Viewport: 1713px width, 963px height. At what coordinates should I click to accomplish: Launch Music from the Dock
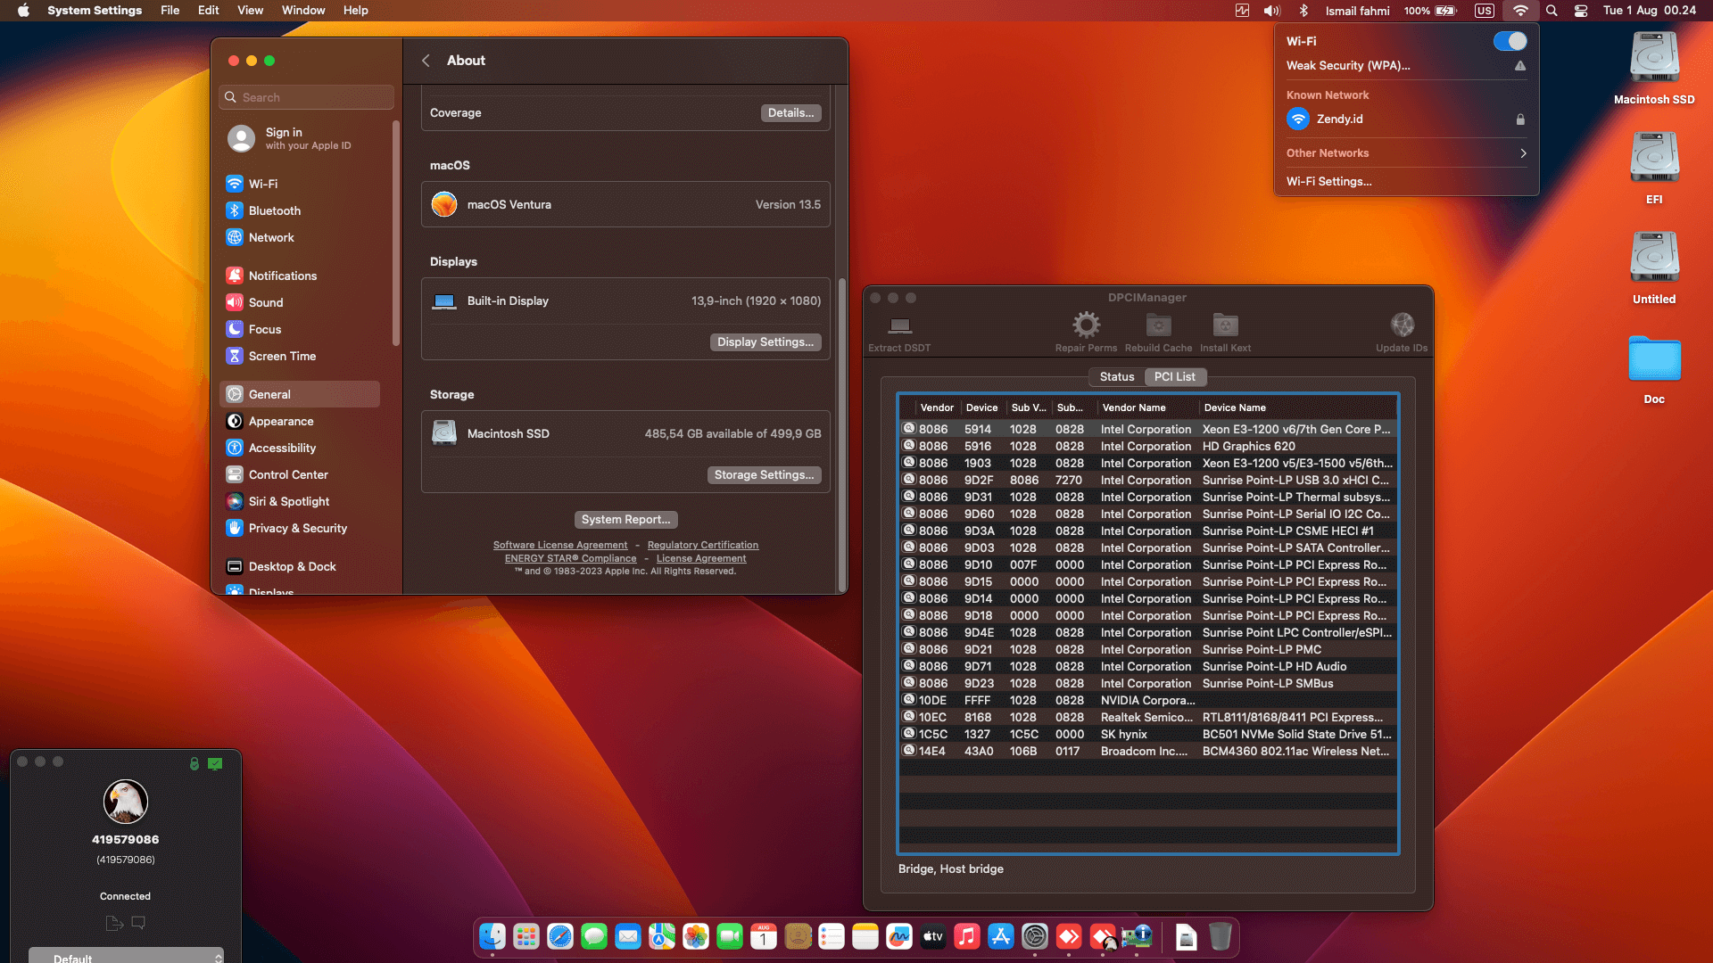click(x=967, y=937)
